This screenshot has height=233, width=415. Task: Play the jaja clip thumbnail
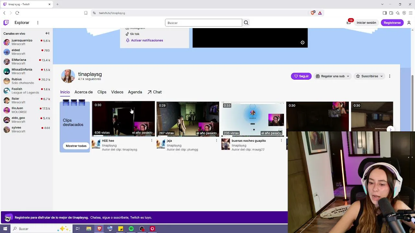pyautogui.click(x=188, y=119)
